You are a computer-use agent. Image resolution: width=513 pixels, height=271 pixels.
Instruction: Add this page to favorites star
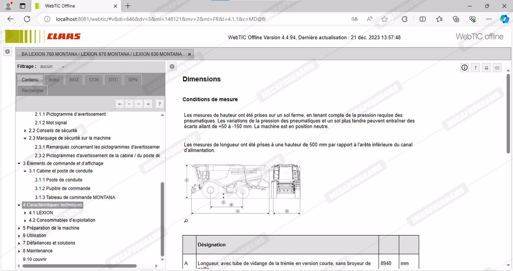tap(385, 19)
